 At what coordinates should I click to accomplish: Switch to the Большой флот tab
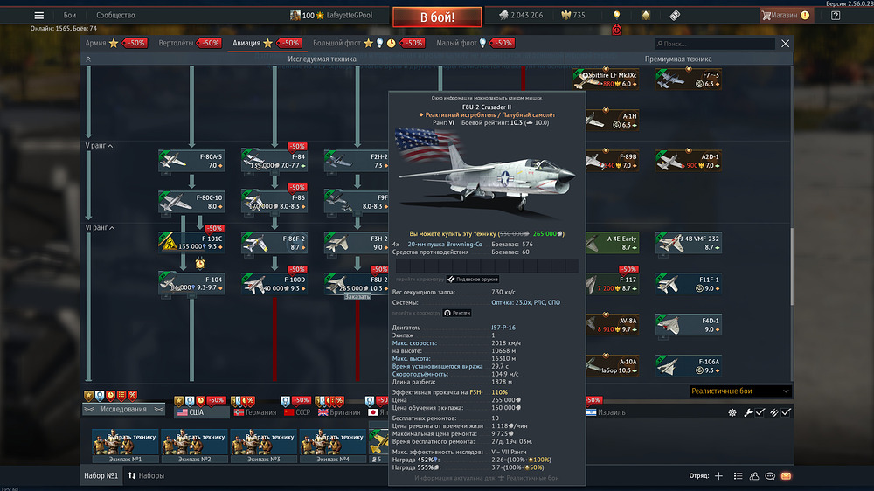pos(368,43)
